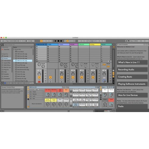Solo track 3 with its S button
The image size is (149, 149).
click(62, 80)
